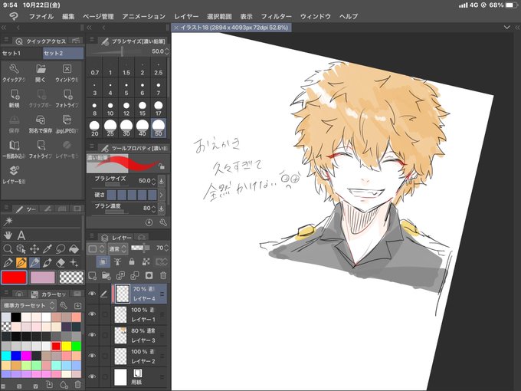Click the Clip Studio logo icon
The width and height of the screenshot is (521, 391).
coord(13,16)
